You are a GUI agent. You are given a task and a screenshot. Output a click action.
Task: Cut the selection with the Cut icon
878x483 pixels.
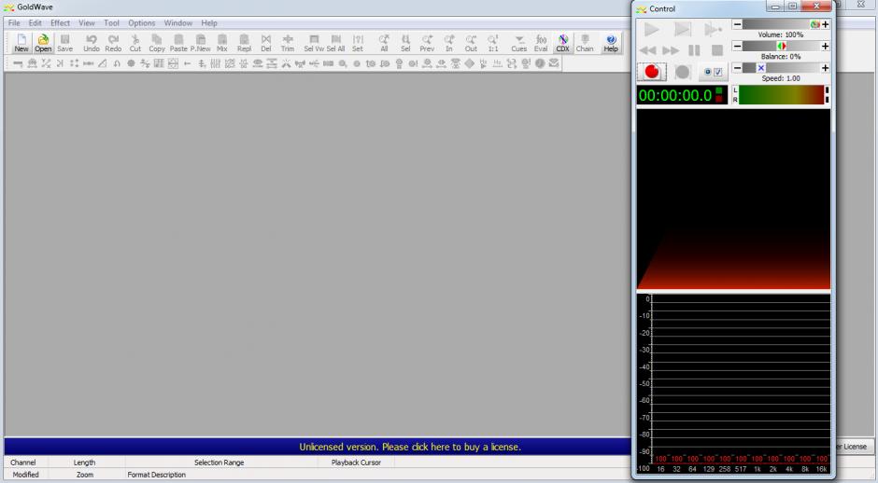tap(135, 43)
